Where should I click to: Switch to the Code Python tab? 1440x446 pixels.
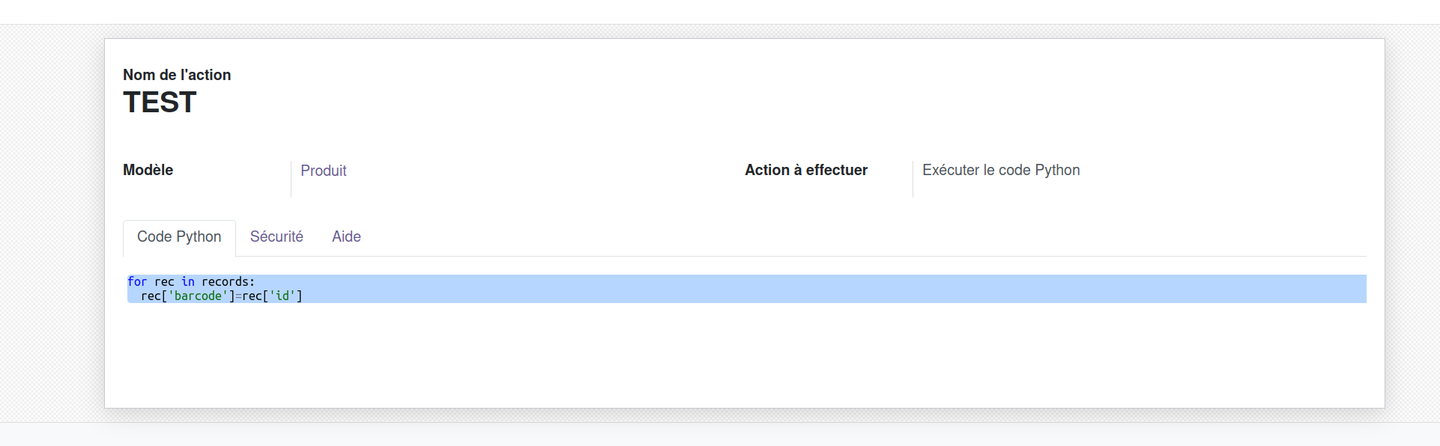pos(179,237)
